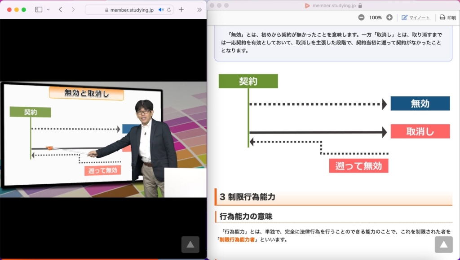Go forward in Safari history

coord(73,10)
